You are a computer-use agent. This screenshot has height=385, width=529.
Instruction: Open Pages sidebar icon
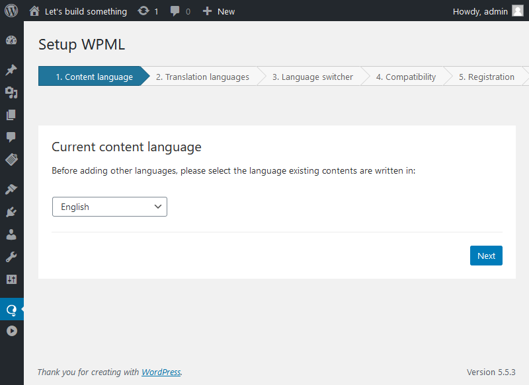11,115
